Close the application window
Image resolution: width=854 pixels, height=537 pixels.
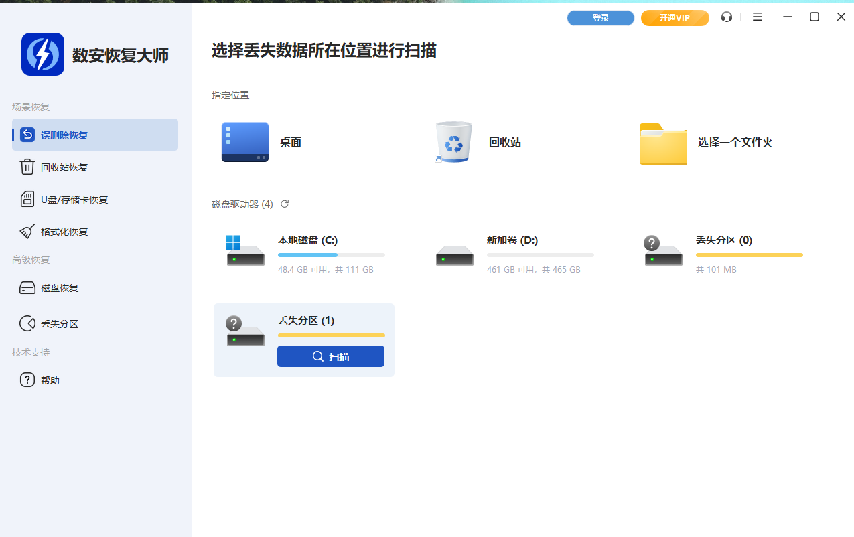click(841, 17)
